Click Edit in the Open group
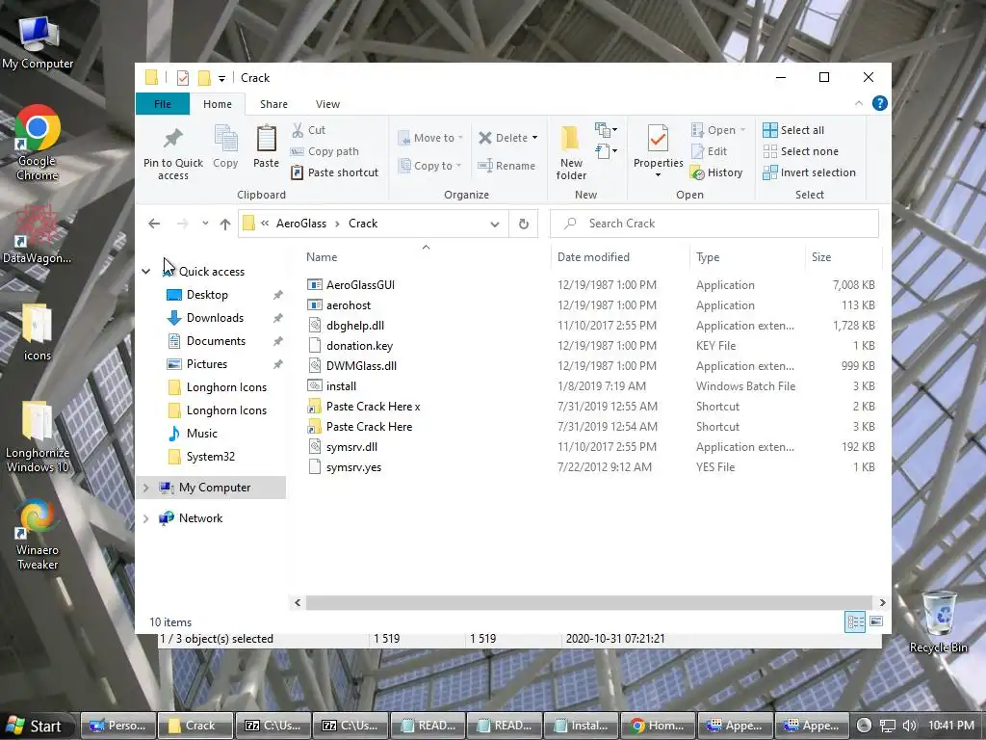986x740 pixels. coord(709,151)
